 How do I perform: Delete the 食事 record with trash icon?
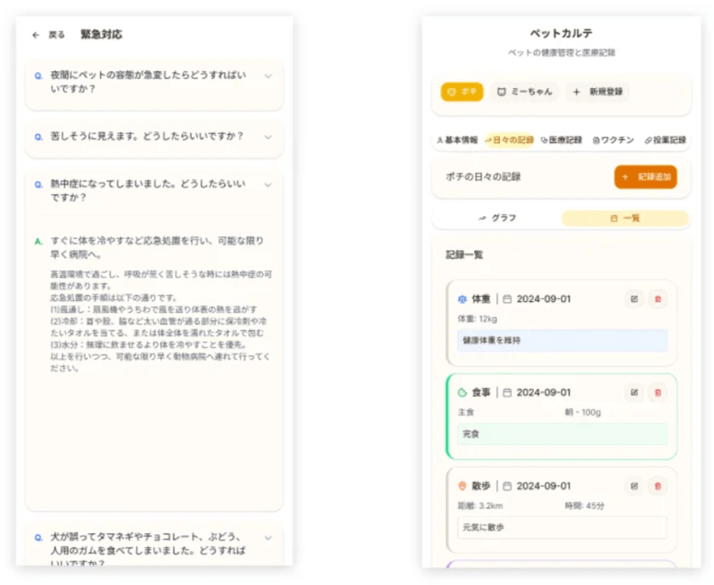point(658,393)
